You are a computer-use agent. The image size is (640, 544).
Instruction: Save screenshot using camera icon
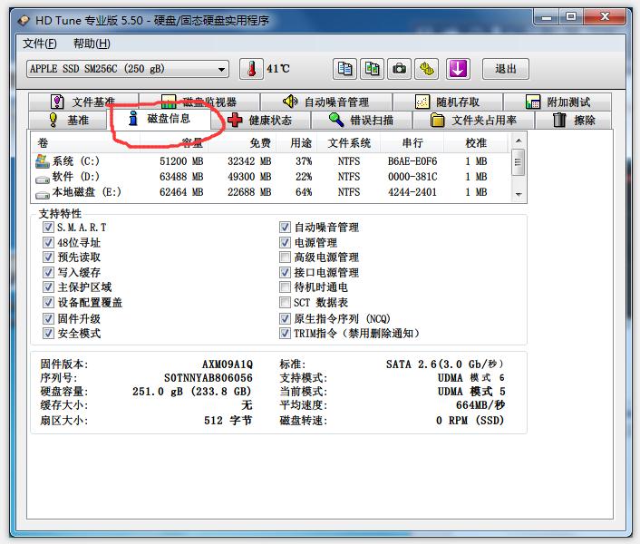[x=399, y=69]
